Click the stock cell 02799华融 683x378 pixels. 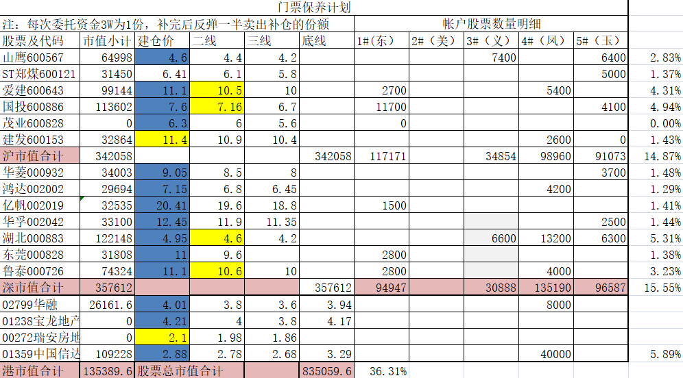[x=40, y=305]
